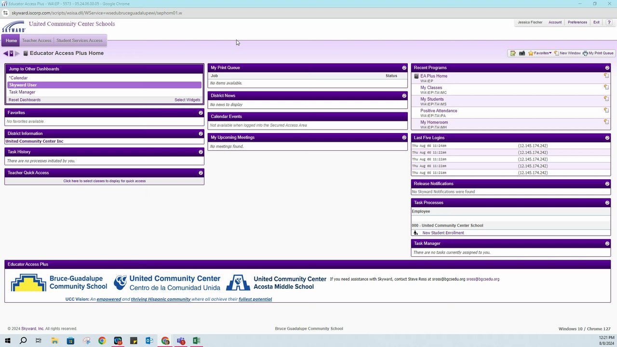Open the Account menu
Screen dimensions: 617x347
[x=555, y=23]
